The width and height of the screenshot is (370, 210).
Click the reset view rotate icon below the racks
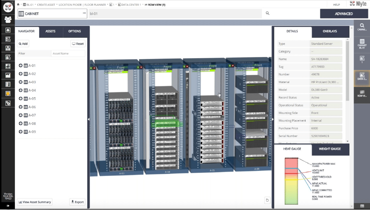pyautogui.click(x=267, y=200)
